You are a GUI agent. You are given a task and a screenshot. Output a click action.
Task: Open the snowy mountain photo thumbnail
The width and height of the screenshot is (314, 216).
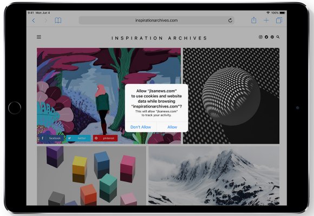(x=214, y=175)
